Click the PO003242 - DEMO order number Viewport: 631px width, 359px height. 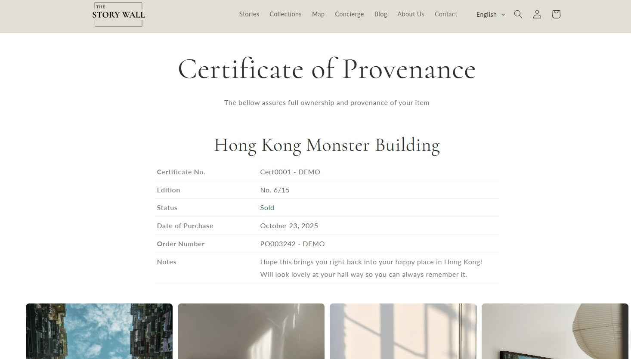pos(292,244)
